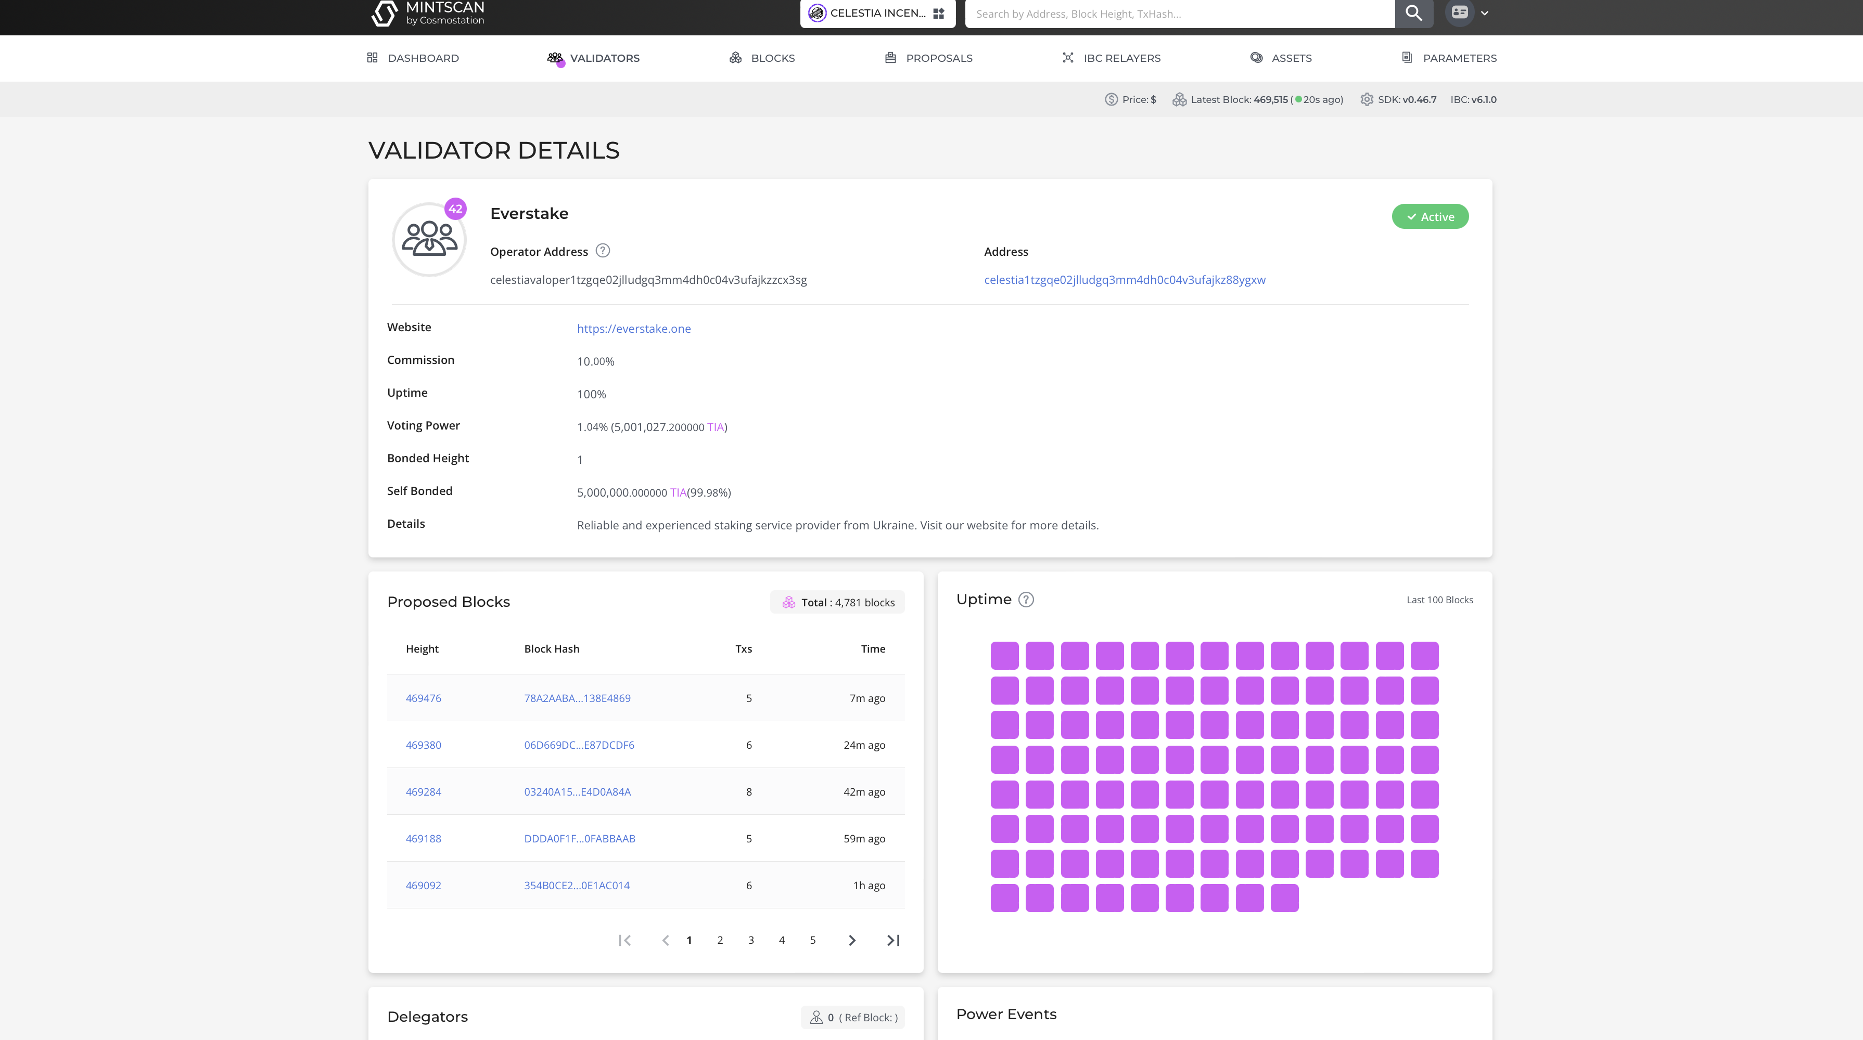Click the Active status badge
Viewport: 1863px width, 1040px height.
pos(1430,216)
